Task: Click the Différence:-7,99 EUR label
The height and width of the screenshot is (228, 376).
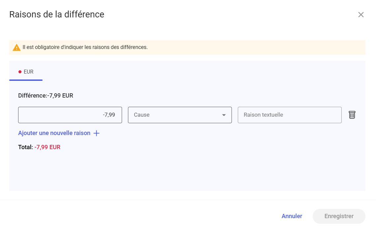Action: pyautogui.click(x=46, y=96)
